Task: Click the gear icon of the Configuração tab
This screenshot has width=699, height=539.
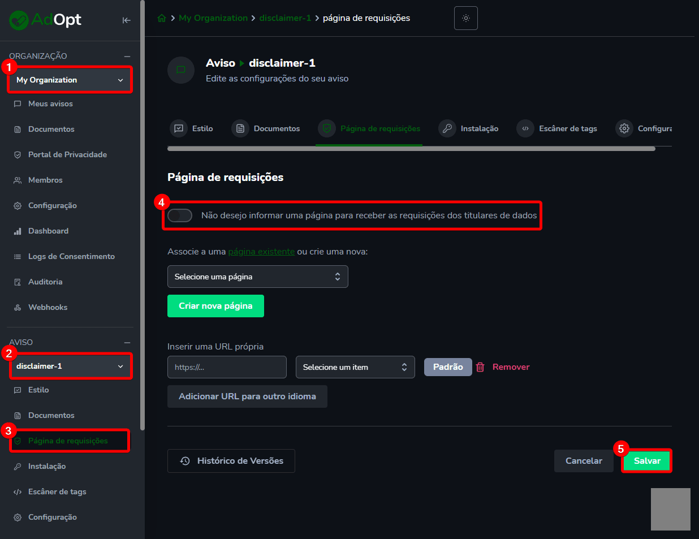Action: click(x=624, y=128)
